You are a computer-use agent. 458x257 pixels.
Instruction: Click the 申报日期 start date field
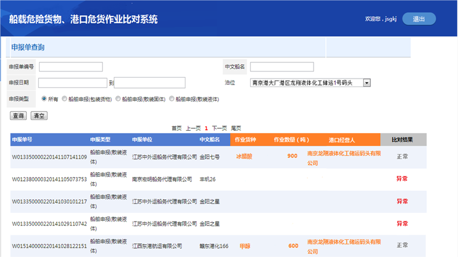click(x=73, y=83)
